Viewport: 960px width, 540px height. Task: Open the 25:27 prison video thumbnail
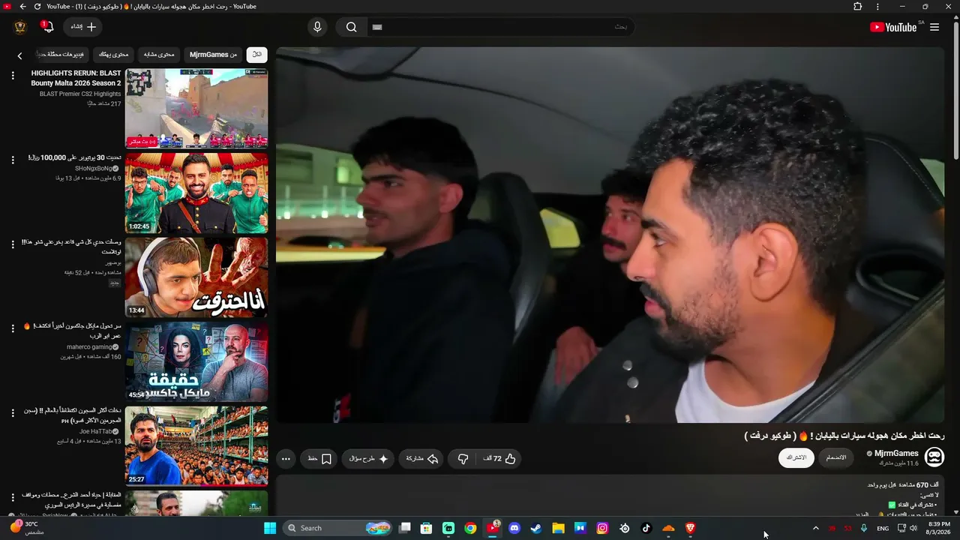coord(196,446)
